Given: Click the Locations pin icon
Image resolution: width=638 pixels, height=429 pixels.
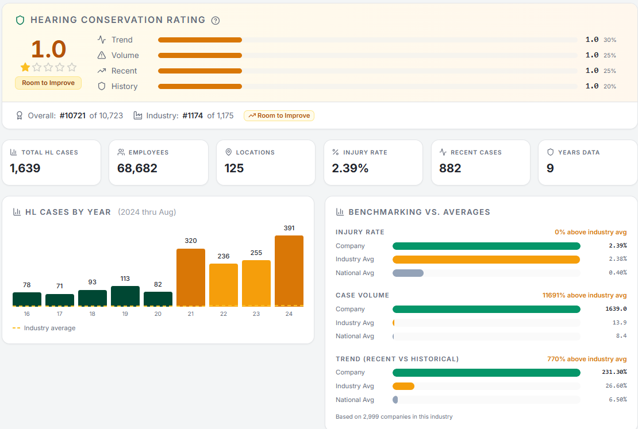Looking at the screenshot, I should point(228,152).
